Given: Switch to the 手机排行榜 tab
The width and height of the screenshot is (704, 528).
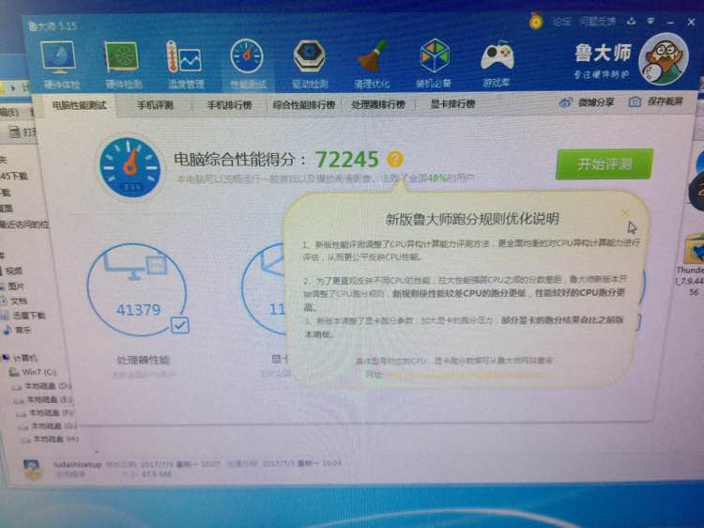Looking at the screenshot, I should pos(229,105).
